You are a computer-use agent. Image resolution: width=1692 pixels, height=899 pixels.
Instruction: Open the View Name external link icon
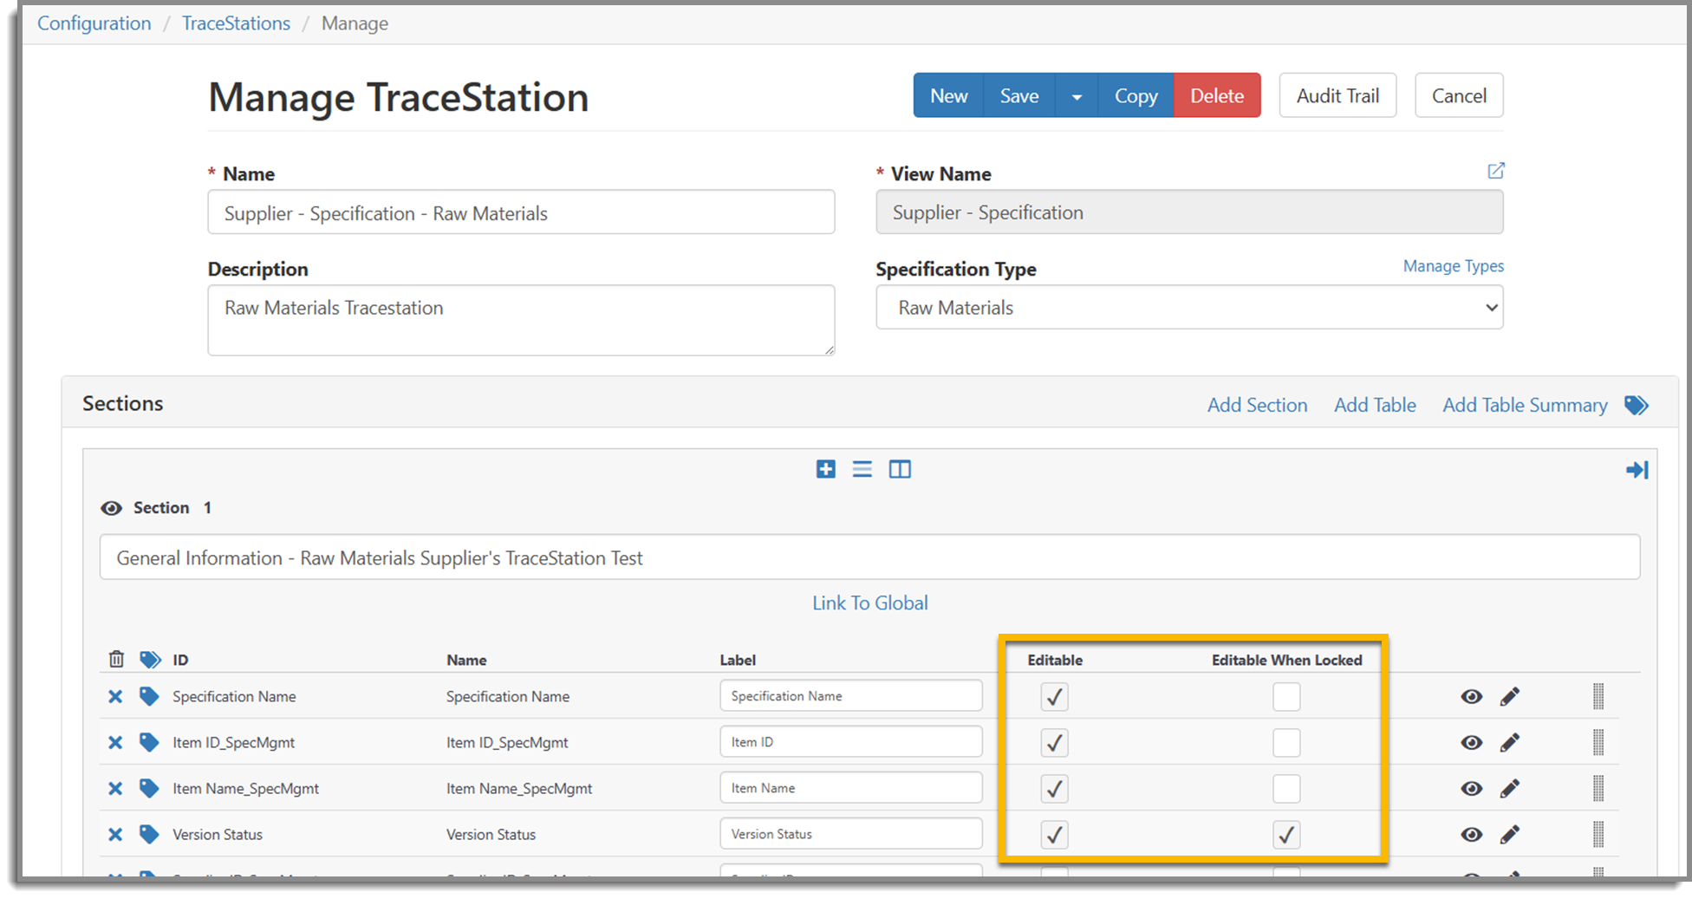1495,171
